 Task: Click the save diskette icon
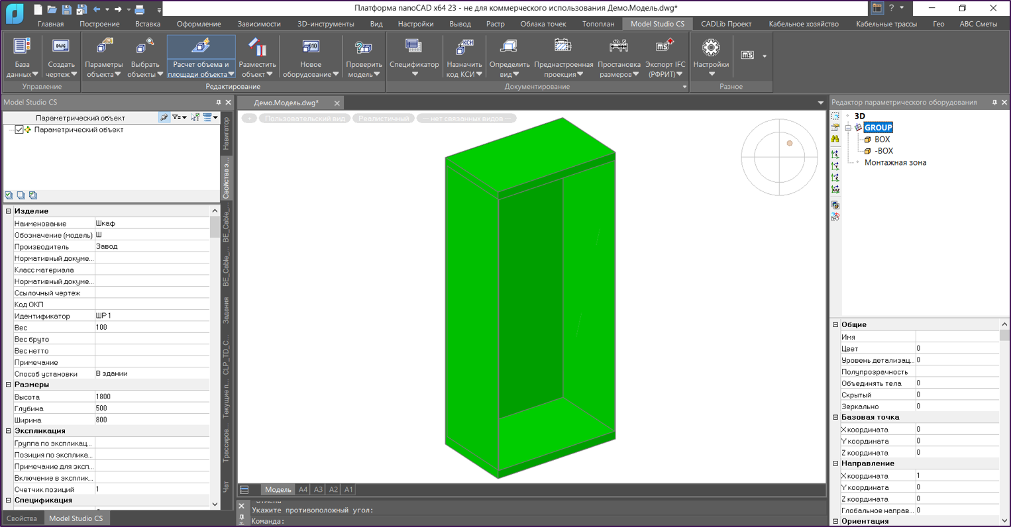[x=66, y=9]
